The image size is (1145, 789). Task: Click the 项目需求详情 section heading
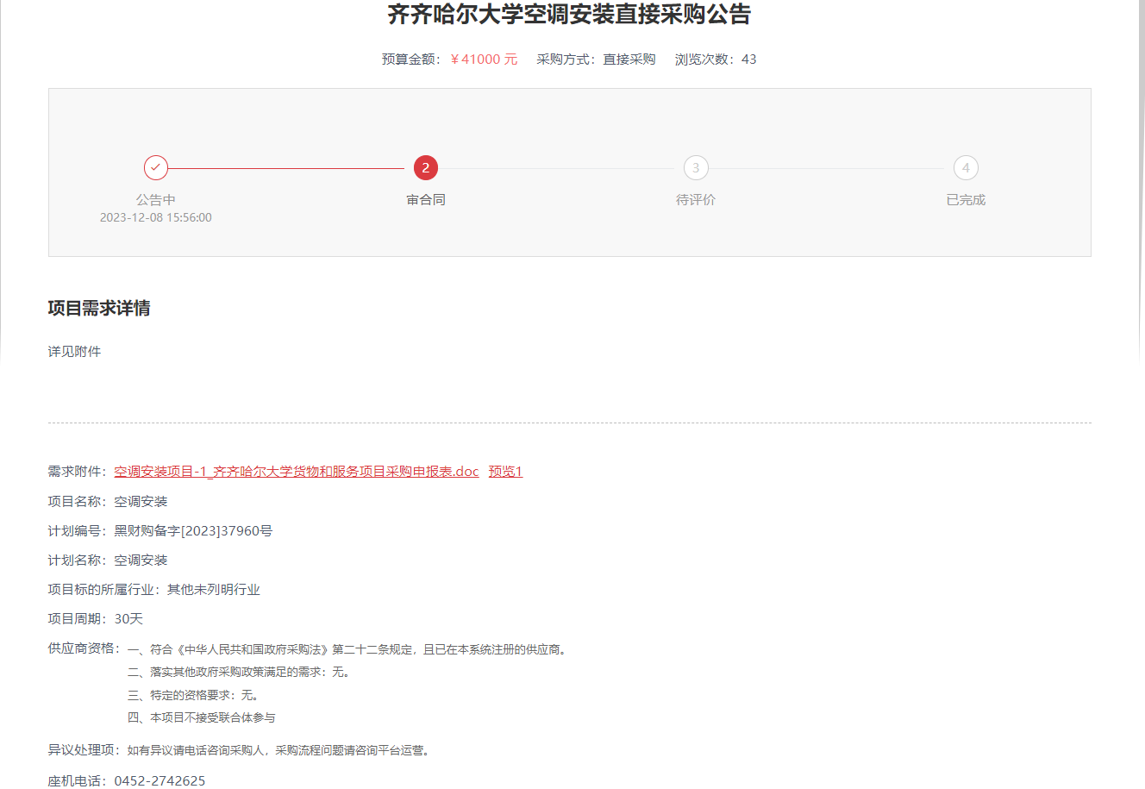click(99, 309)
